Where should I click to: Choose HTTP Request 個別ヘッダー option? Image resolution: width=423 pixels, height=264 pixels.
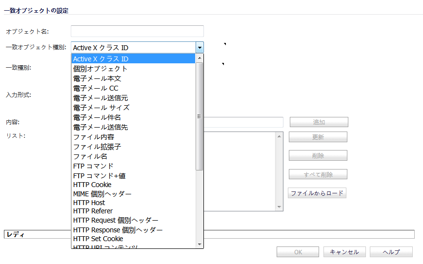[133, 220]
